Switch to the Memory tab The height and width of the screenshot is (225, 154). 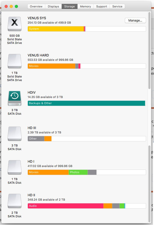pos(85,6)
